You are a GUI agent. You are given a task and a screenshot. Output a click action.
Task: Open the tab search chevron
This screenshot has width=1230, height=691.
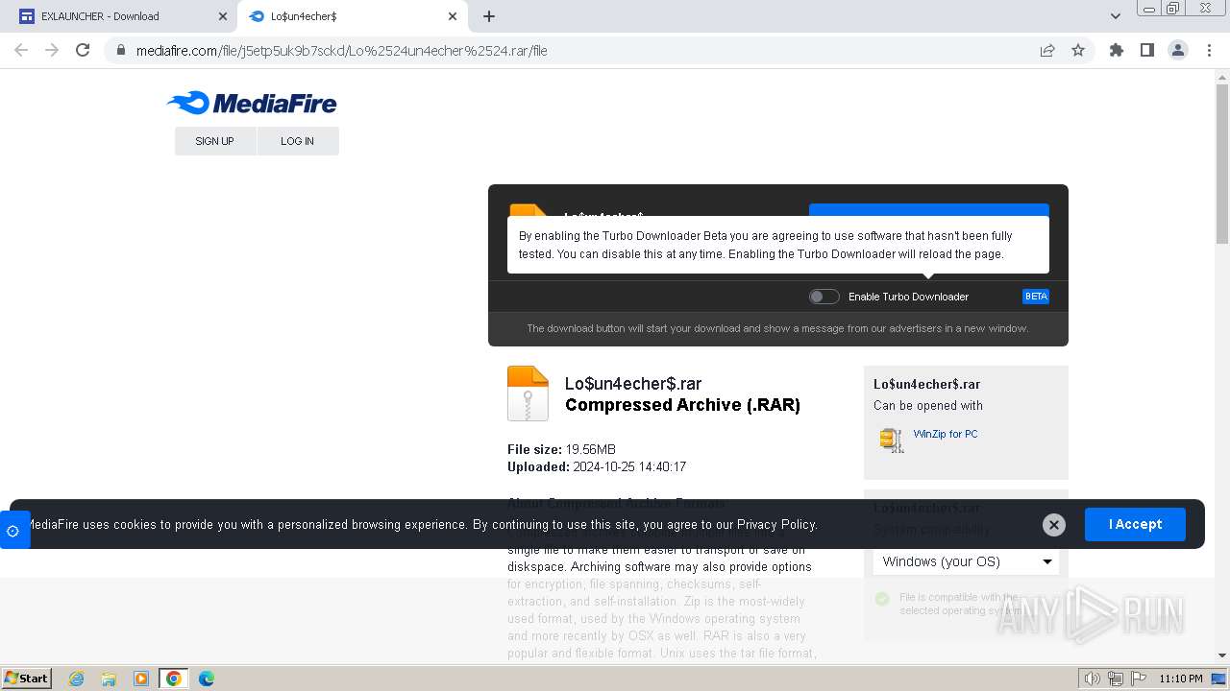pyautogui.click(x=1116, y=16)
